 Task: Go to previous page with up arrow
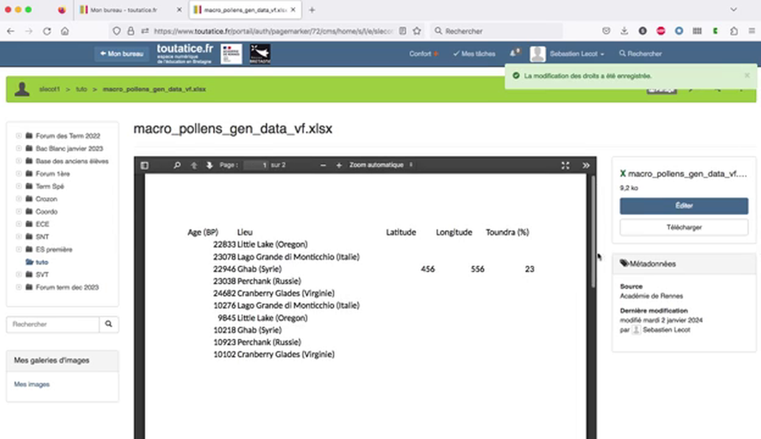coord(193,165)
